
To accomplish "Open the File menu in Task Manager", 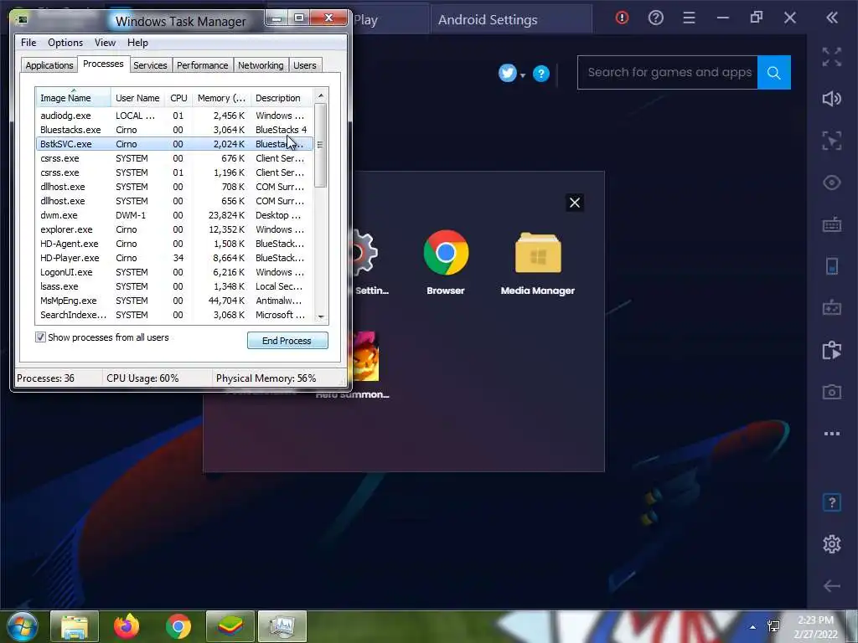I will (28, 43).
